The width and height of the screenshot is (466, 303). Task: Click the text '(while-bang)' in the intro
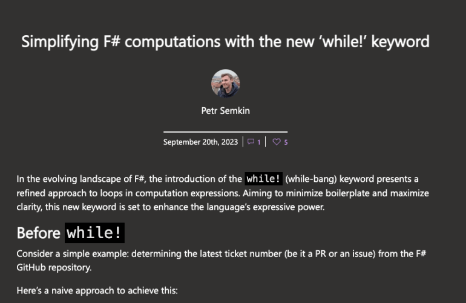click(307, 179)
